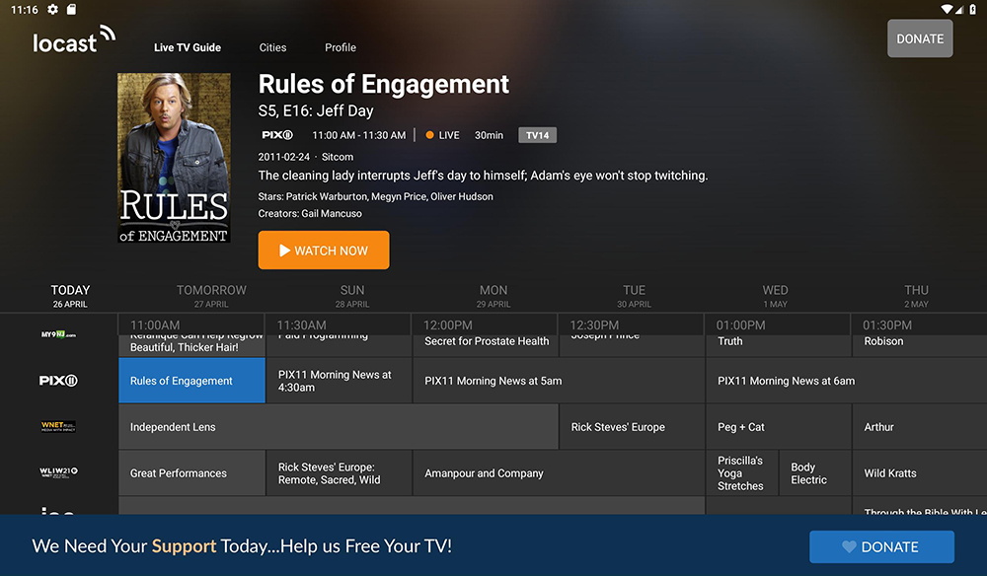Select the WLIW21 channel logo
This screenshot has height=576, width=987.
click(58, 472)
